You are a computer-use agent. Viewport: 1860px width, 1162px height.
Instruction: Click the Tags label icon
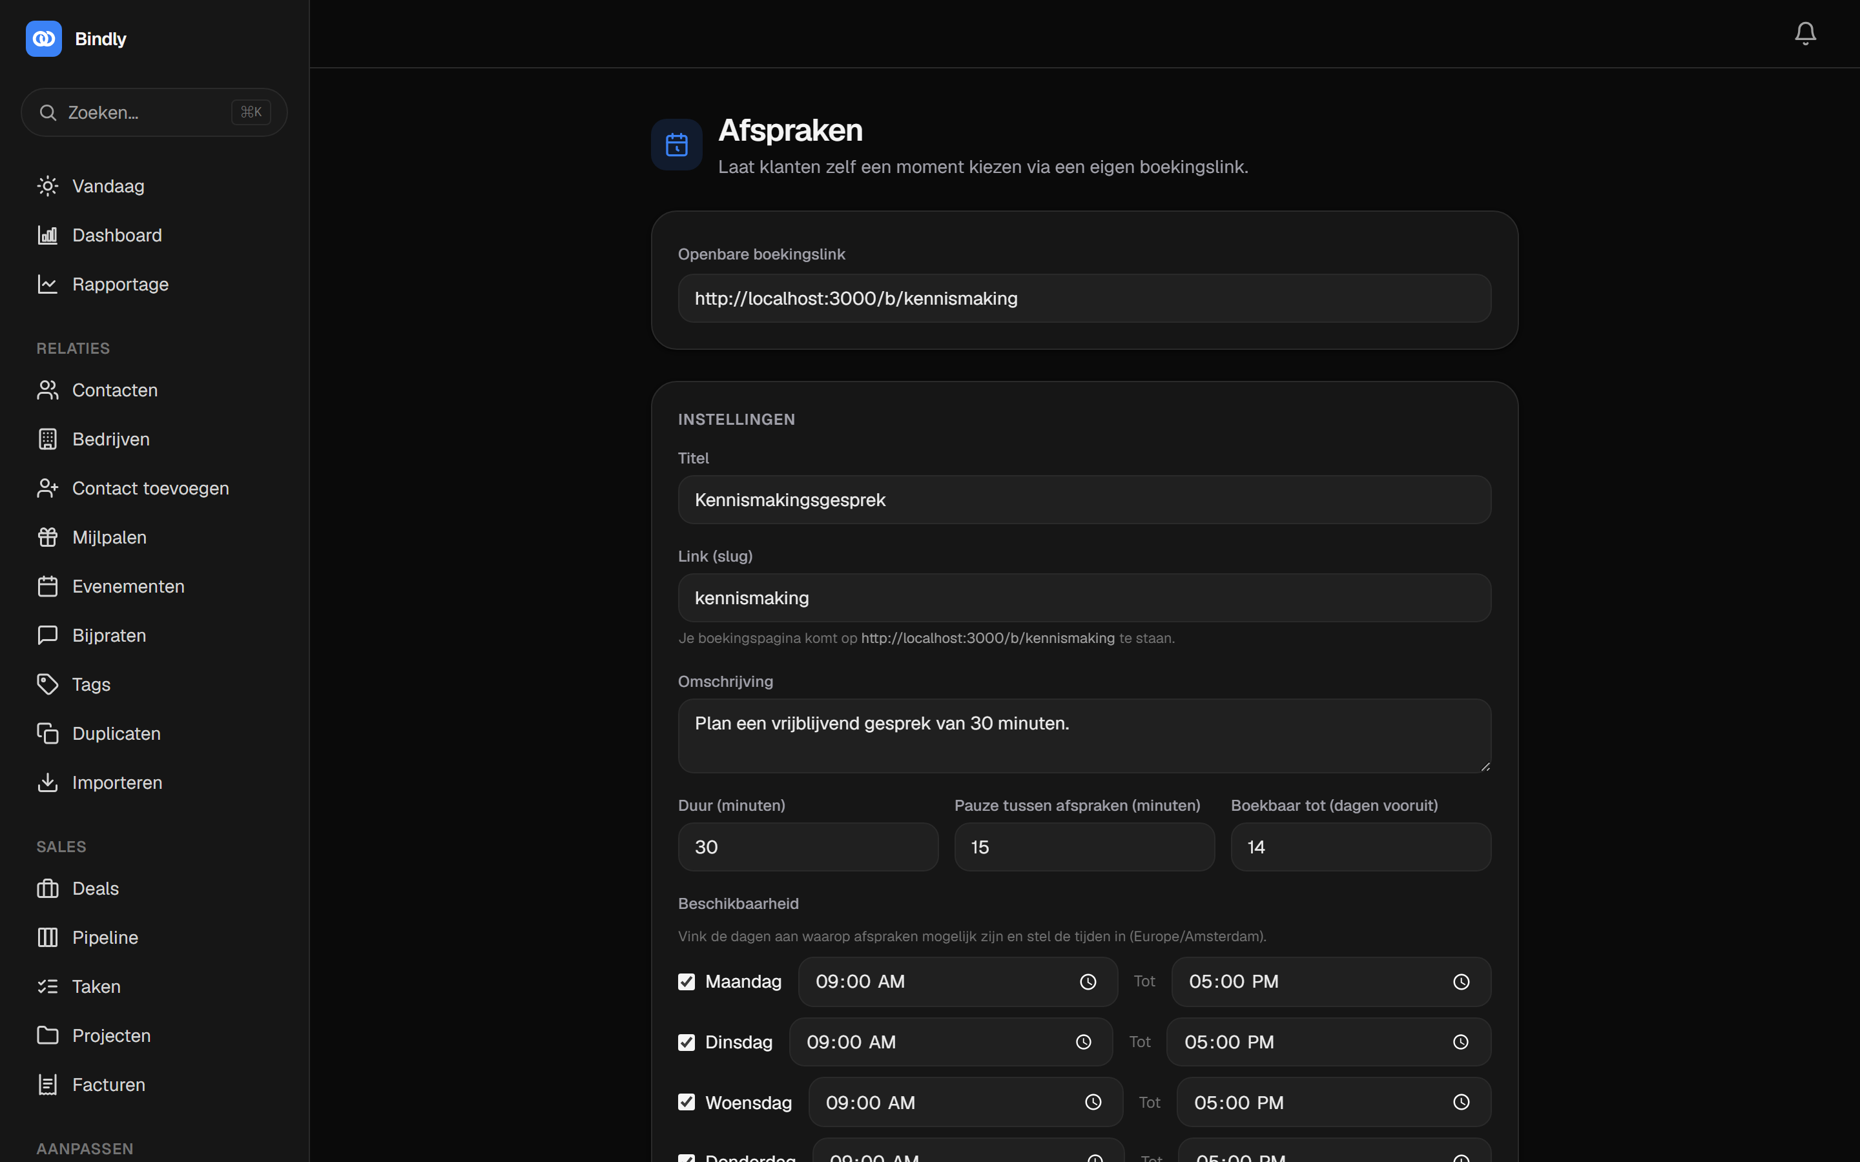tap(48, 684)
